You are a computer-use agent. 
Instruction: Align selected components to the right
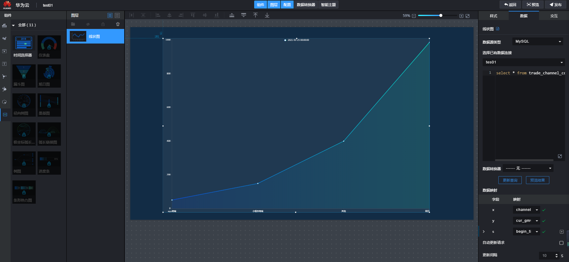[x=181, y=15]
